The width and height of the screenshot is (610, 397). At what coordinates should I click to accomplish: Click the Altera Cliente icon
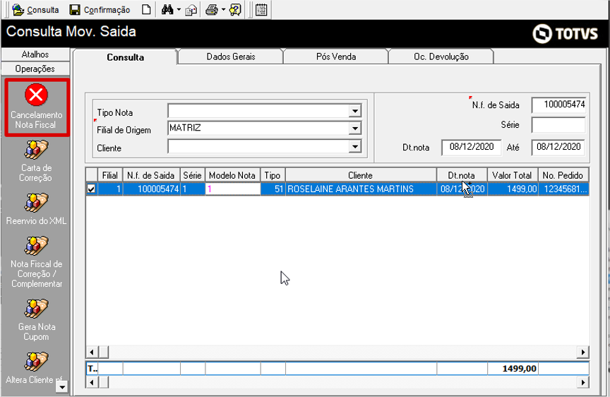pos(36,362)
